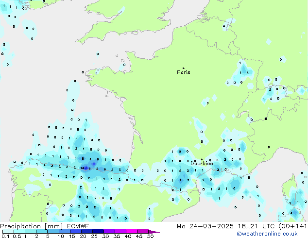Select the black dot marking Paris
This screenshot has height=238, width=308.
(x=184, y=68)
